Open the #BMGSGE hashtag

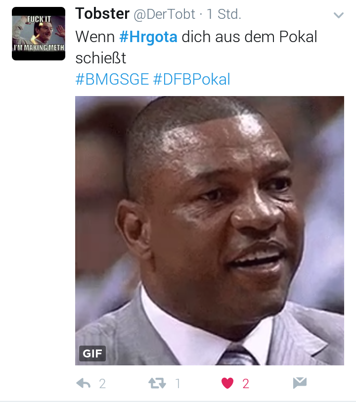[112, 79]
